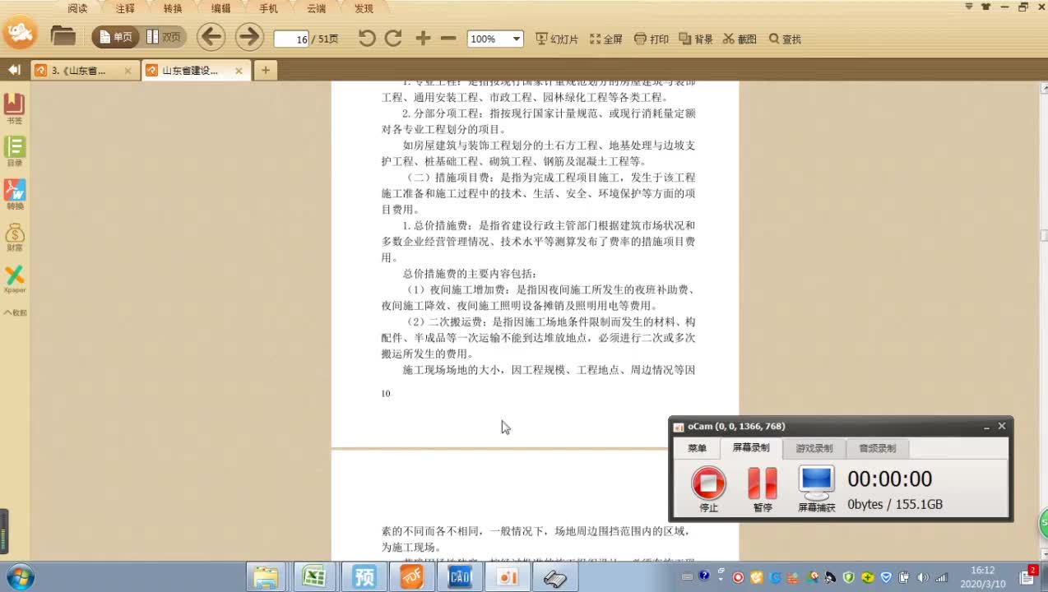
Task: Zoom in with the plus icon
Action: pos(423,38)
